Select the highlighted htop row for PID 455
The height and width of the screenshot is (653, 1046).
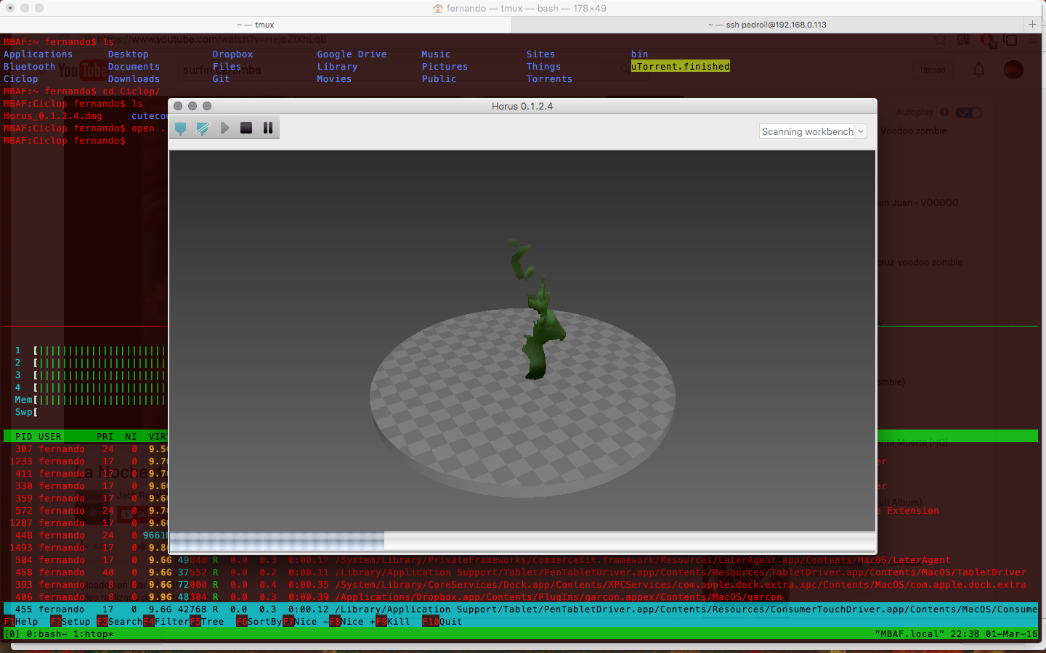[521, 609]
